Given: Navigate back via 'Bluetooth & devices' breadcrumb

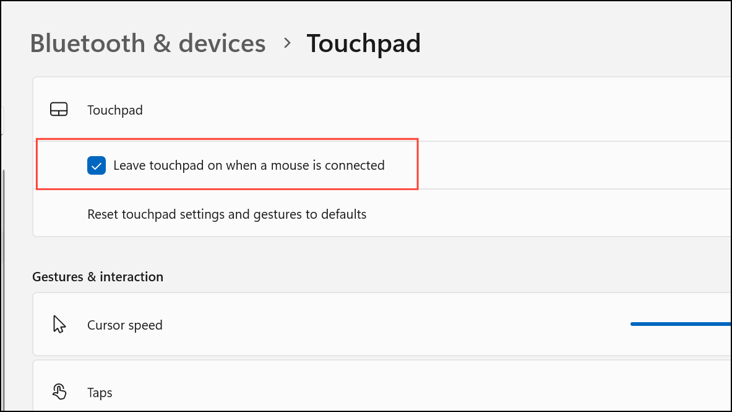Looking at the screenshot, I should pos(148,43).
